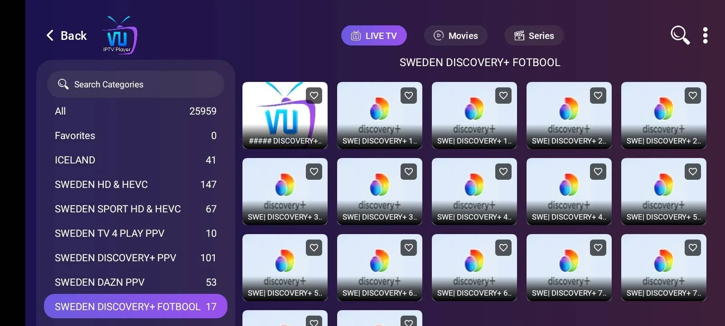Open channel search with the magnifier icon

(680, 35)
